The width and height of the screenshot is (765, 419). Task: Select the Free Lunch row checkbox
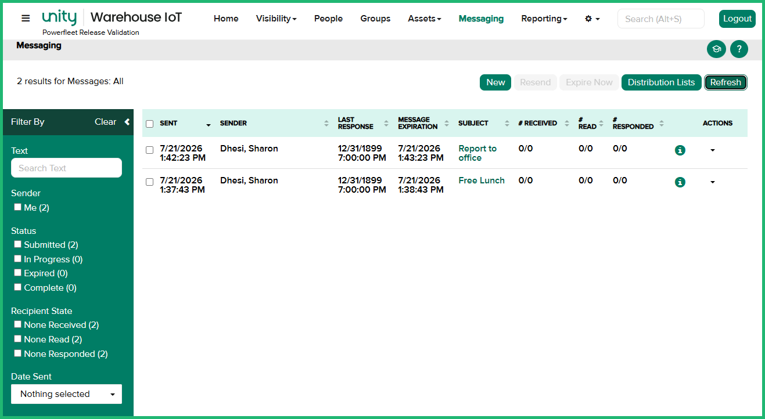149,182
